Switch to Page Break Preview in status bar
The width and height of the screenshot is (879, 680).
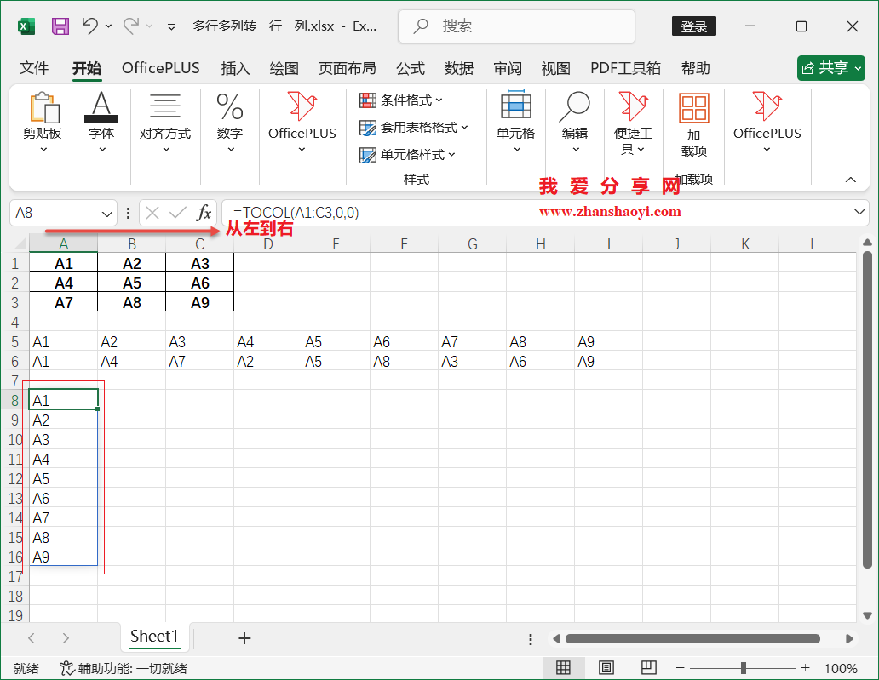coord(650,668)
